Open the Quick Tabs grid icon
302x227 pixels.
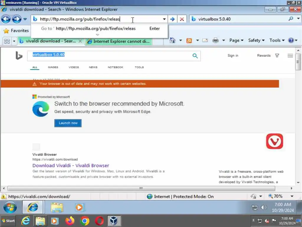tap(7, 41)
